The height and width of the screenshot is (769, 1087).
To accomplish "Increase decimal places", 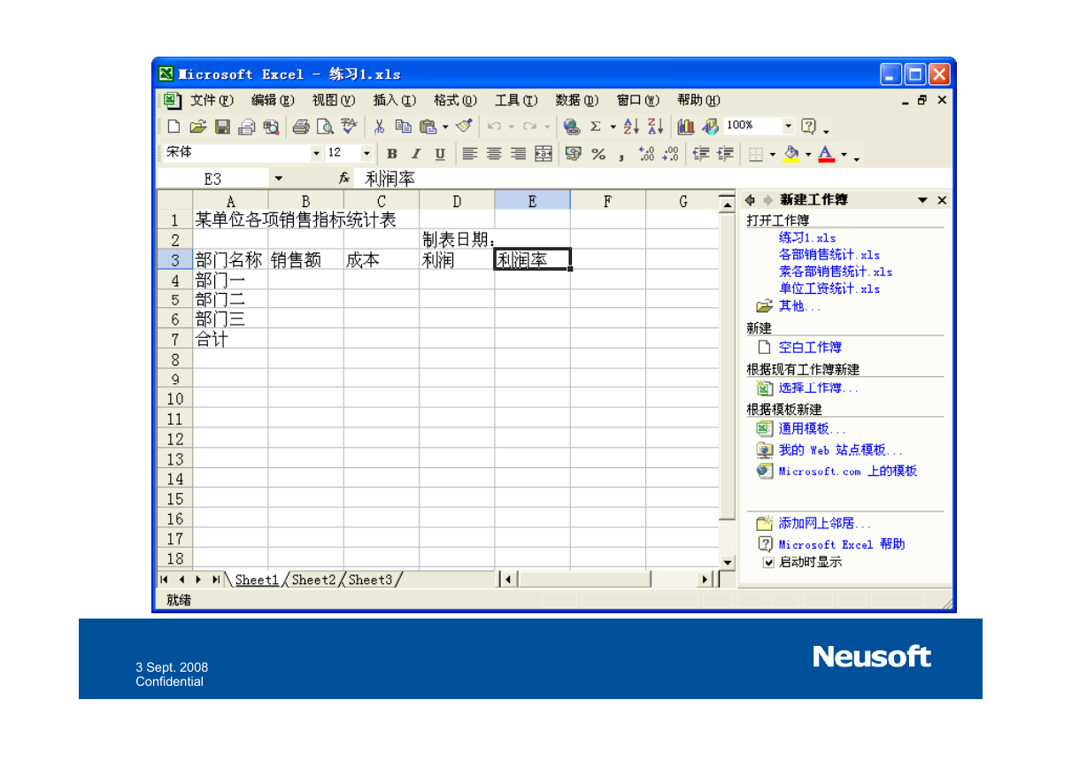I will point(646,154).
